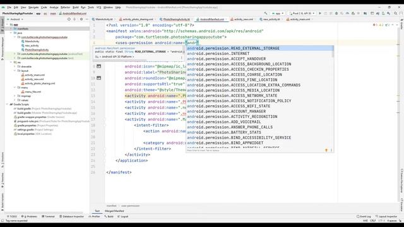Screen dimensions: 404x227
Task: Collapse the layout folder
Action: (x=15, y=71)
